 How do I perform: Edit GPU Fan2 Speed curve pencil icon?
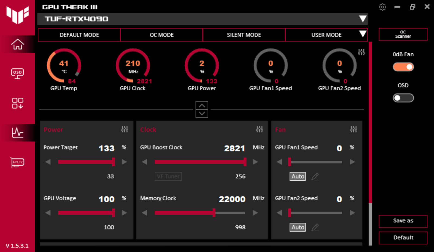(x=315, y=227)
